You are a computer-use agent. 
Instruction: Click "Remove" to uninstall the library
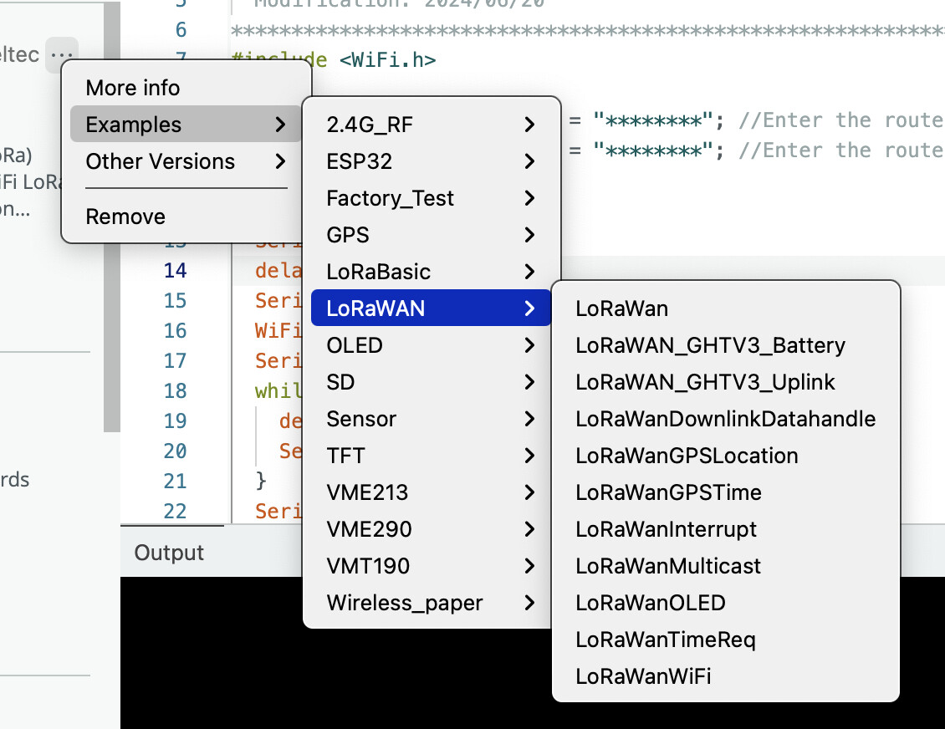point(125,216)
